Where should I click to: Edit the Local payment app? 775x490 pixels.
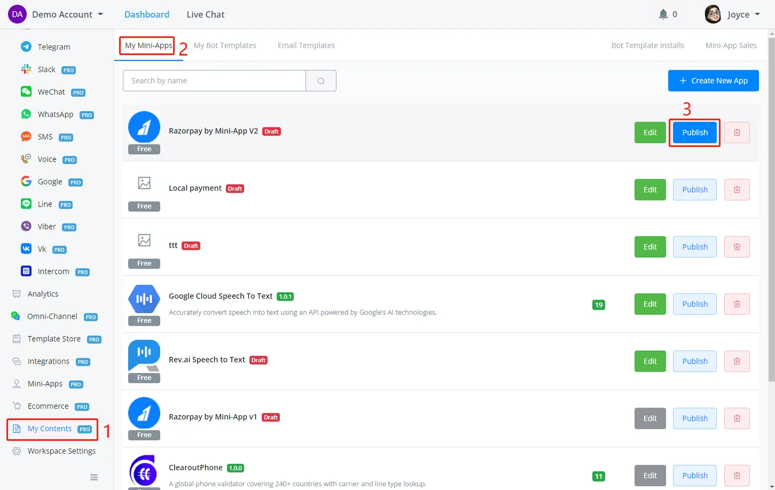click(650, 189)
